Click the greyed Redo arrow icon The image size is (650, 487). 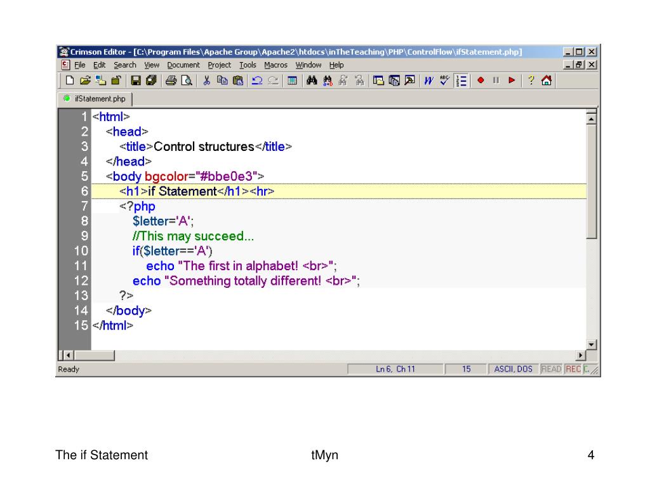coord(273,81)
